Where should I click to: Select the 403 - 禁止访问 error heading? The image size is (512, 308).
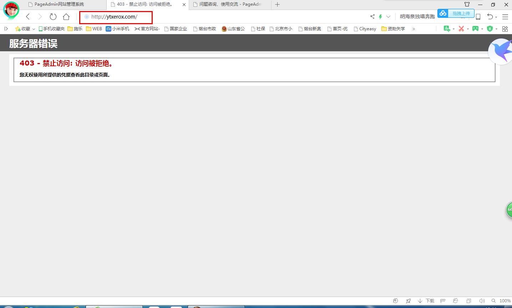[66, 63]
